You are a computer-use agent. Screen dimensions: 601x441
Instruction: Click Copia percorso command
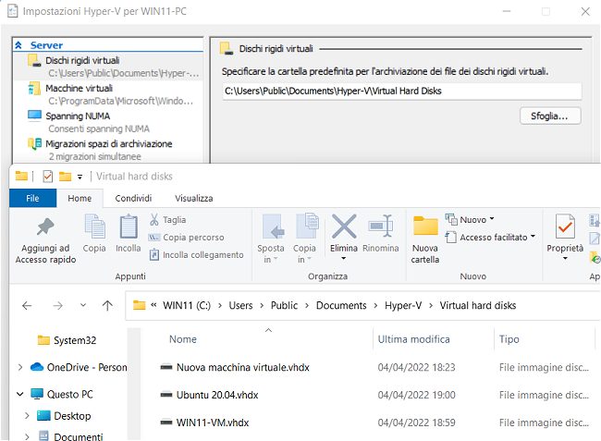point(187,238)
